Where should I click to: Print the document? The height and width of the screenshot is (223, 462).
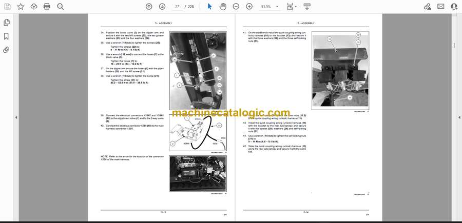(47, 7)
